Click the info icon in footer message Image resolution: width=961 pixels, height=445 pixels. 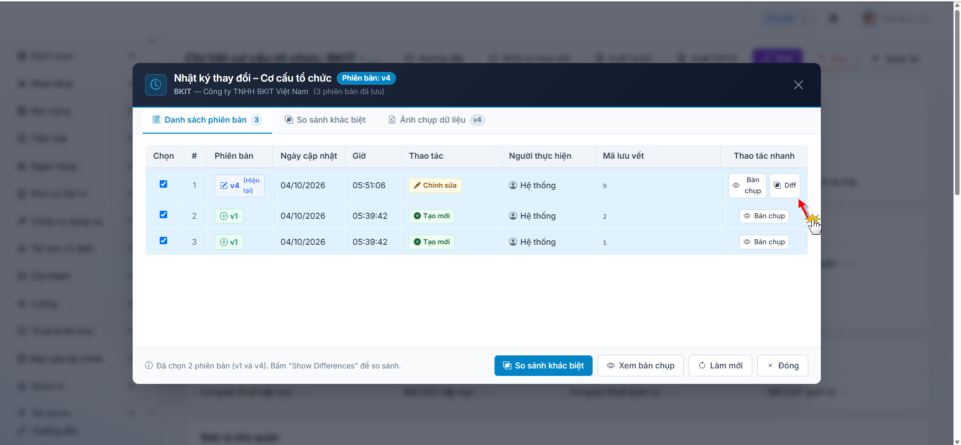[149, 365]
